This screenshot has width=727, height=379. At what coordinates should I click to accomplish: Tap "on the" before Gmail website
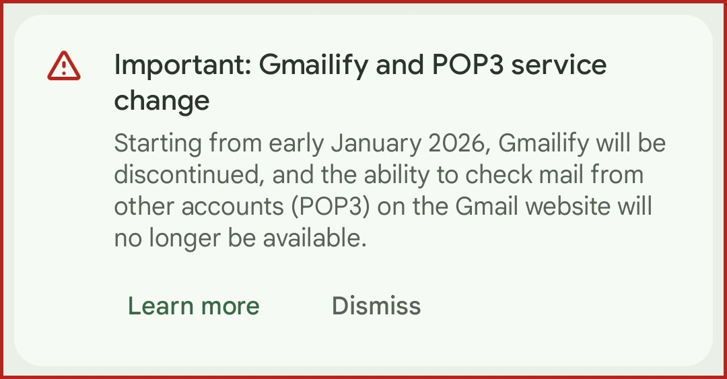pos(413,207)
